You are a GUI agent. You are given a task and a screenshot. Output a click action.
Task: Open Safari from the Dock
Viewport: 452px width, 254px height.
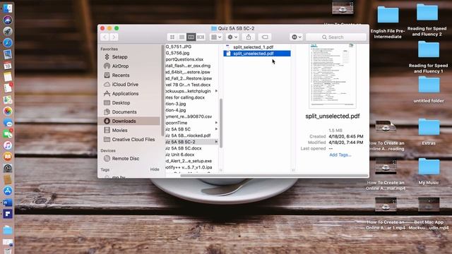pos(8,42)
